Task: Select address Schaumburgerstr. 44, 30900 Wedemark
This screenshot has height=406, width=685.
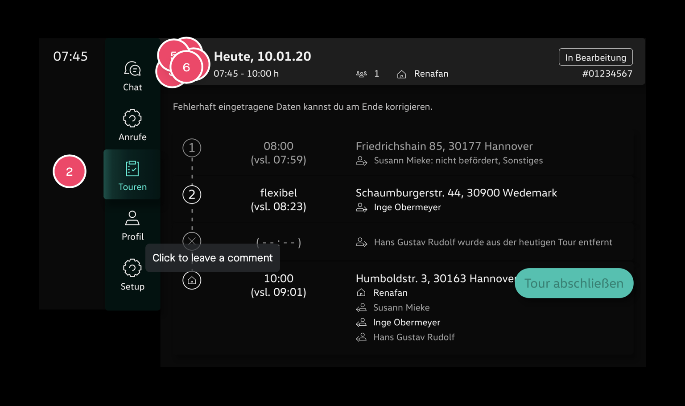Action: pos(456,193)
